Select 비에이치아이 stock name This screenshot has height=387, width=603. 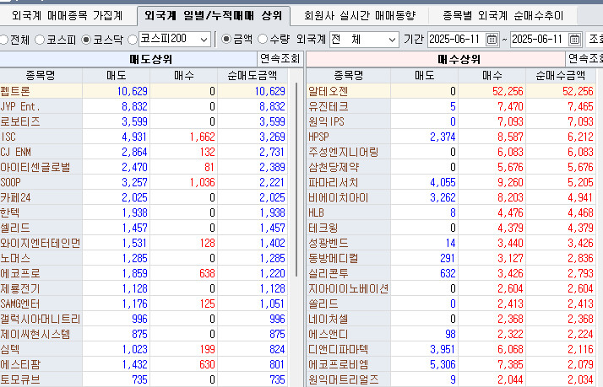tap(339, 198)
